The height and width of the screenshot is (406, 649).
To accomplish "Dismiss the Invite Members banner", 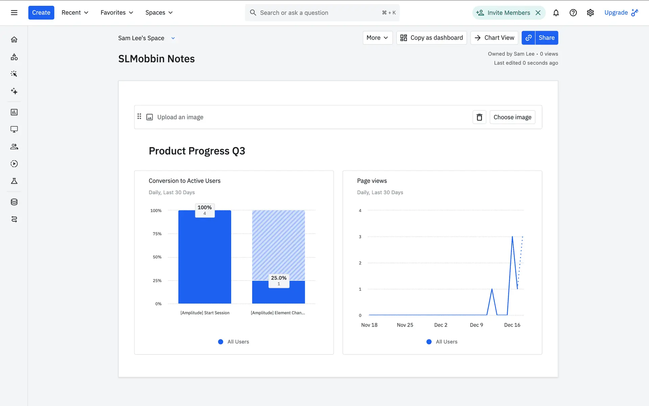I will click(x=538, y=13).
